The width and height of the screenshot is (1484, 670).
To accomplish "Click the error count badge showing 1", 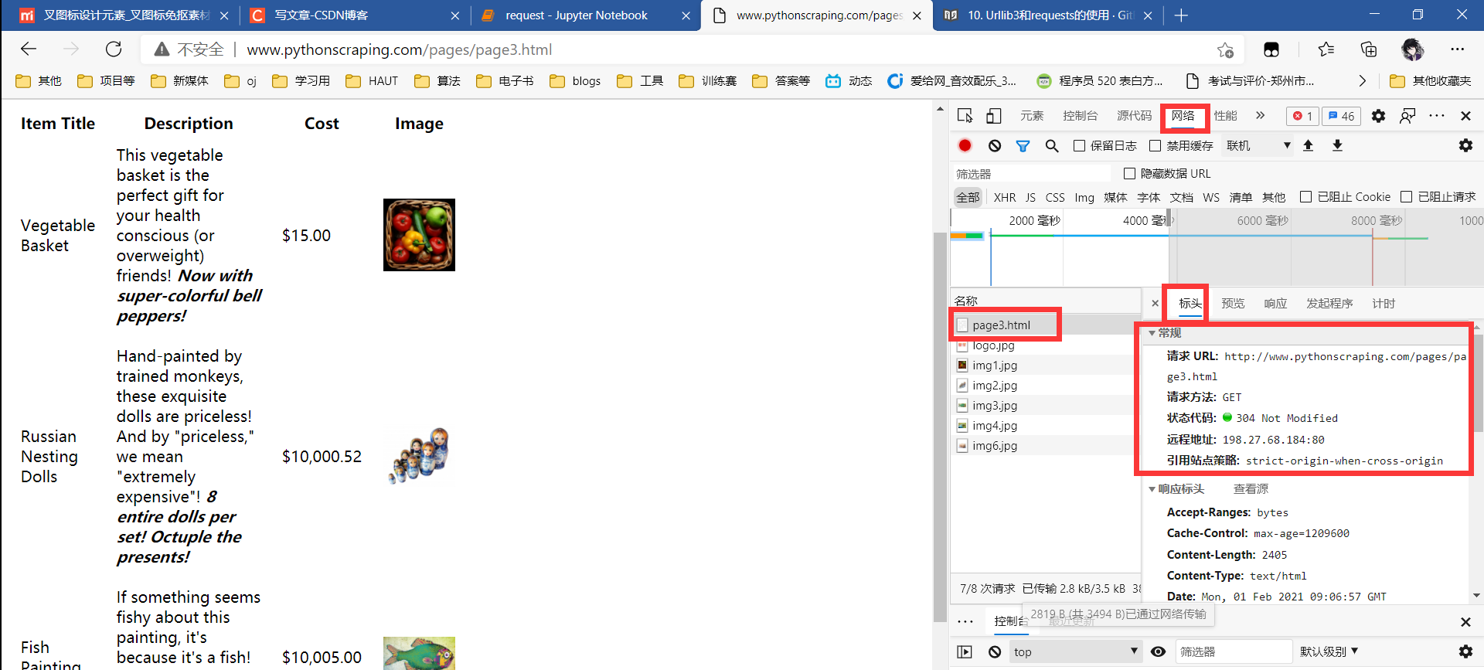I will [x=1302, y=116].
